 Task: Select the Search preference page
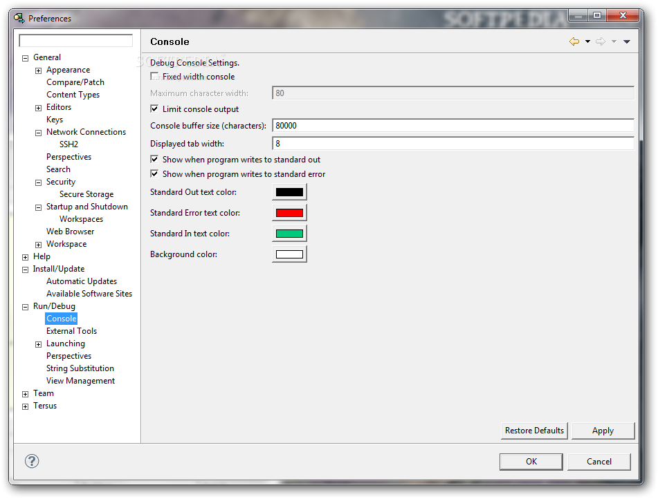[x=58, y=169]
